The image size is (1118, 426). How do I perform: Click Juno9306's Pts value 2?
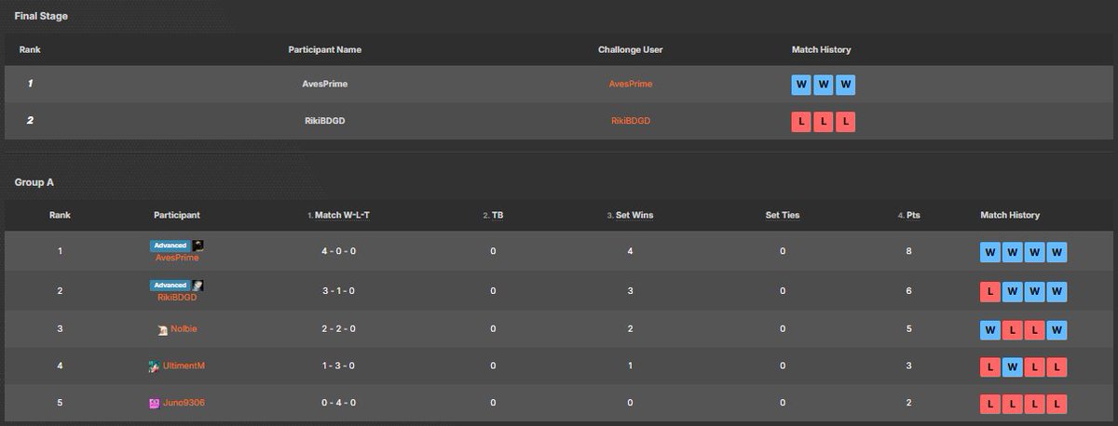pyautogui.click(x=908, y=403)
